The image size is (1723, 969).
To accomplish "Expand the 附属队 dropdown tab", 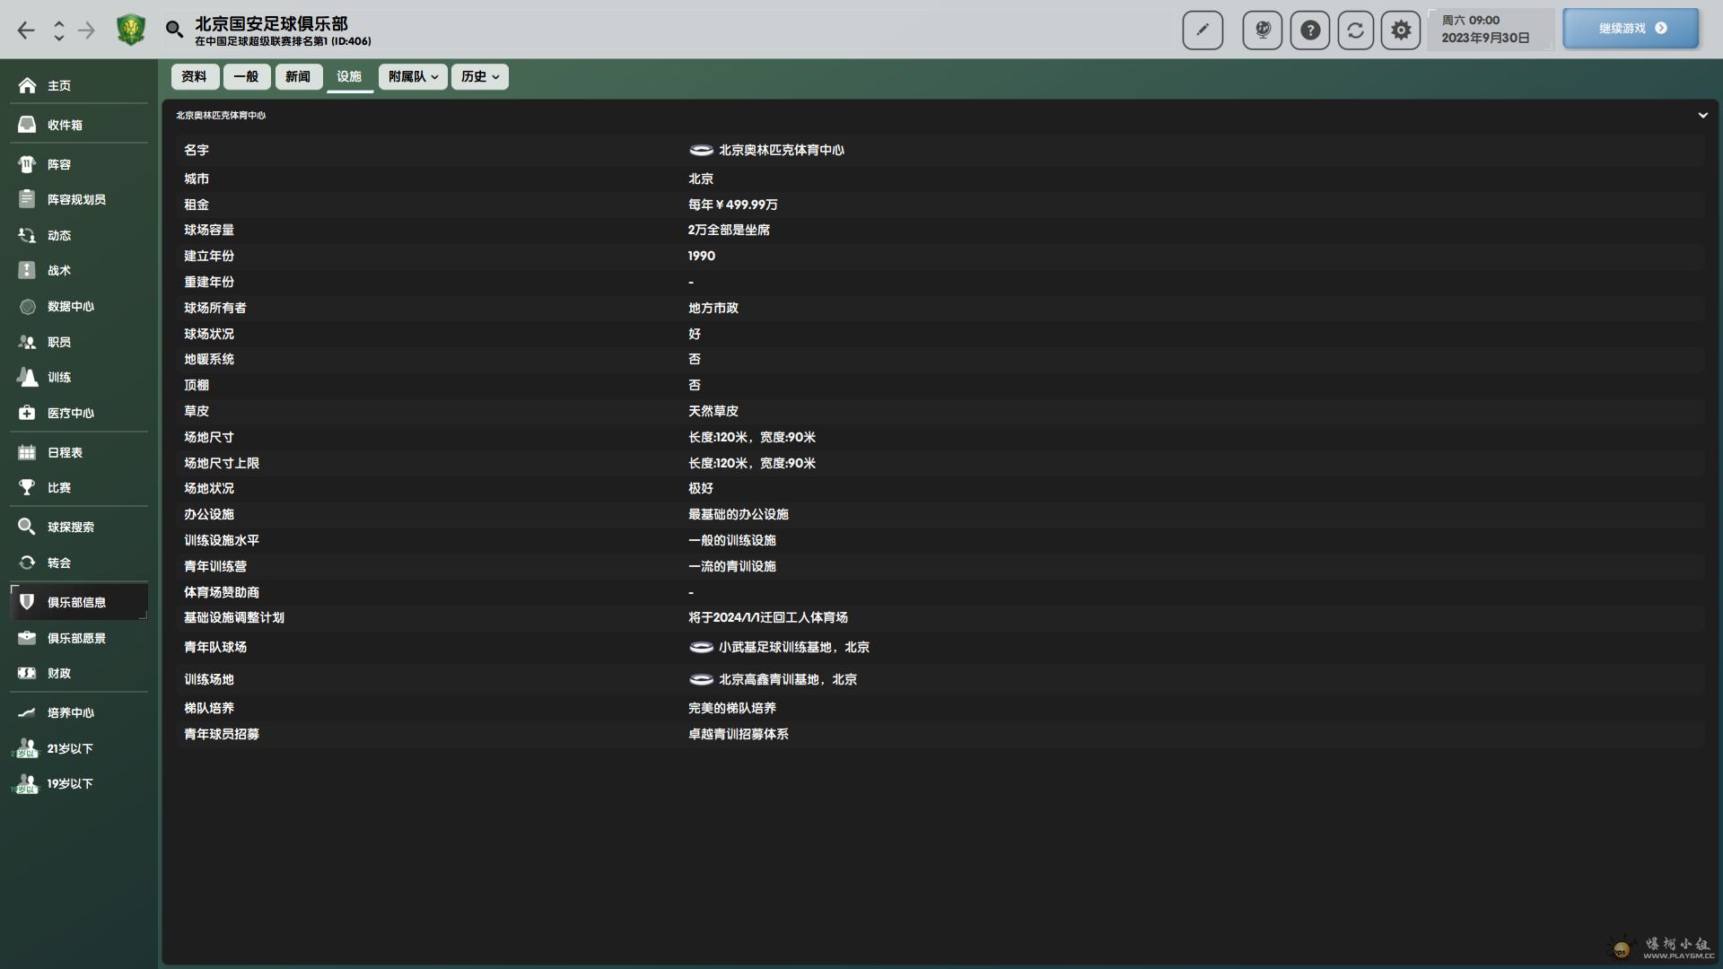I will (x=413, y=77).
